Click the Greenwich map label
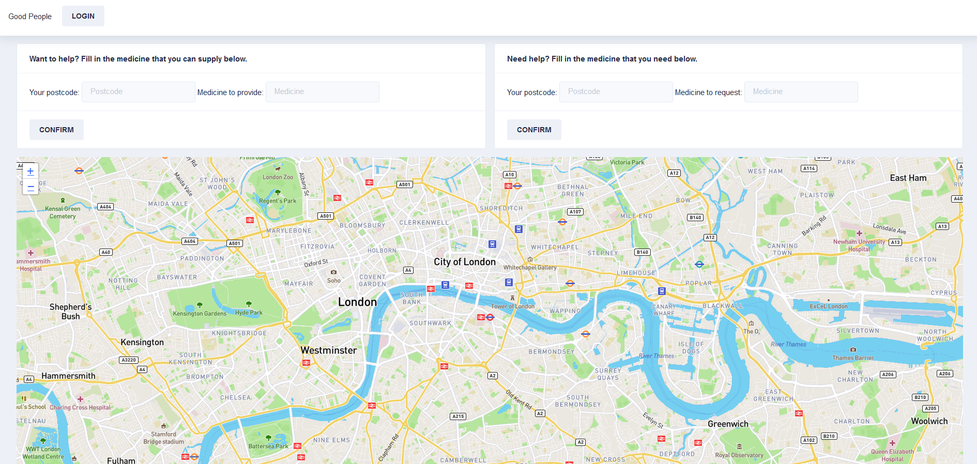 coord(728,424)
